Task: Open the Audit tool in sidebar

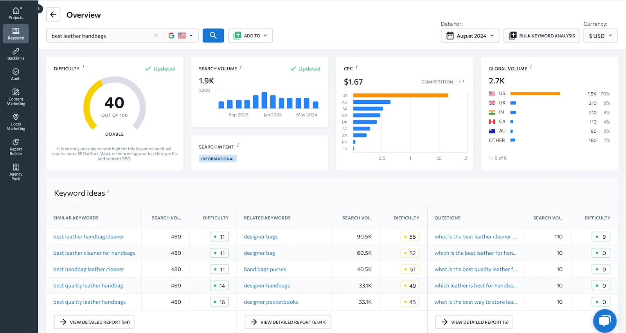Action: 16,74
